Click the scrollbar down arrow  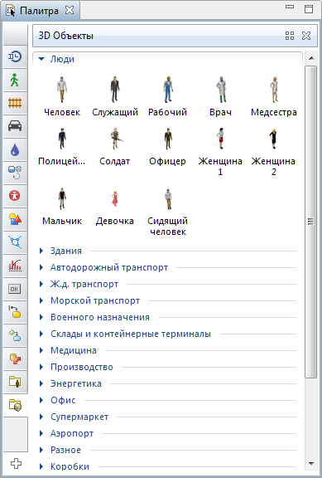311,464
